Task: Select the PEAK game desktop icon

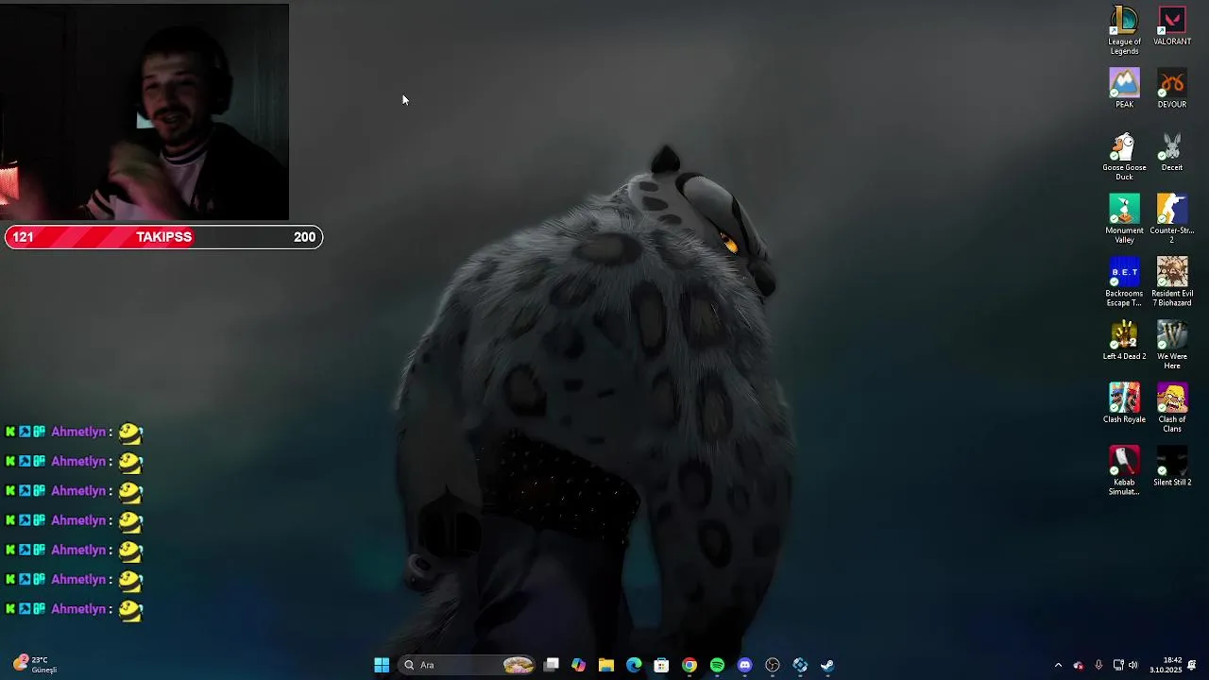Action: (1124, 89)
